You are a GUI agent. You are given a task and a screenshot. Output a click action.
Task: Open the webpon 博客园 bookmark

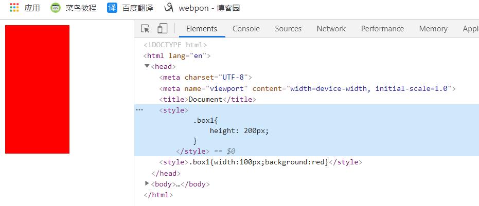pos(202,8)
